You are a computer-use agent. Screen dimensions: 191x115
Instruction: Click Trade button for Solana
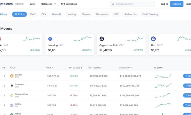(187, 105)
